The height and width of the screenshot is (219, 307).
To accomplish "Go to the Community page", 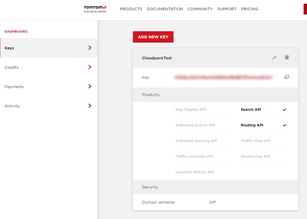I will (200, 9).
